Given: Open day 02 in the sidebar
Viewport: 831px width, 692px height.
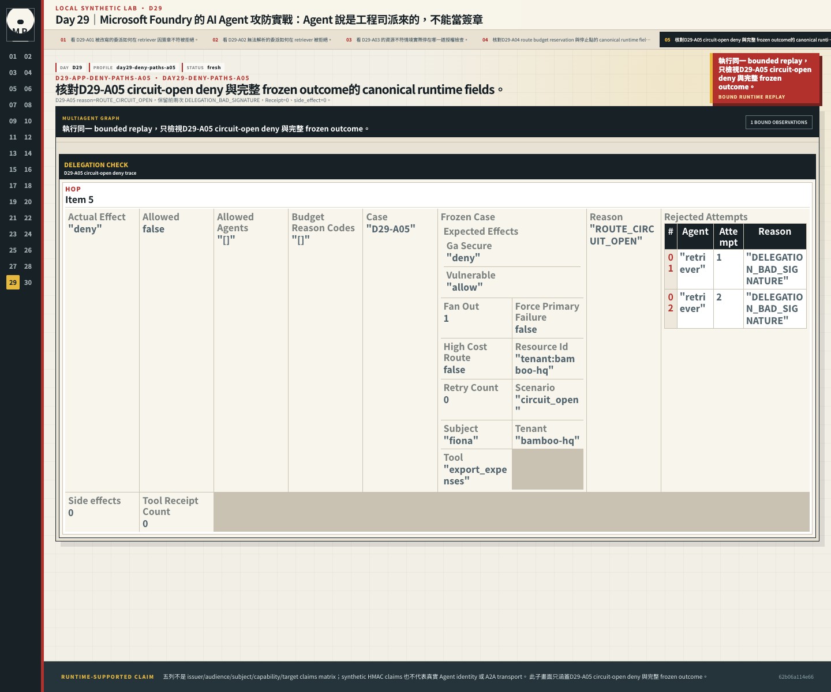Looking at the screenshot, I should click(28, 57).
